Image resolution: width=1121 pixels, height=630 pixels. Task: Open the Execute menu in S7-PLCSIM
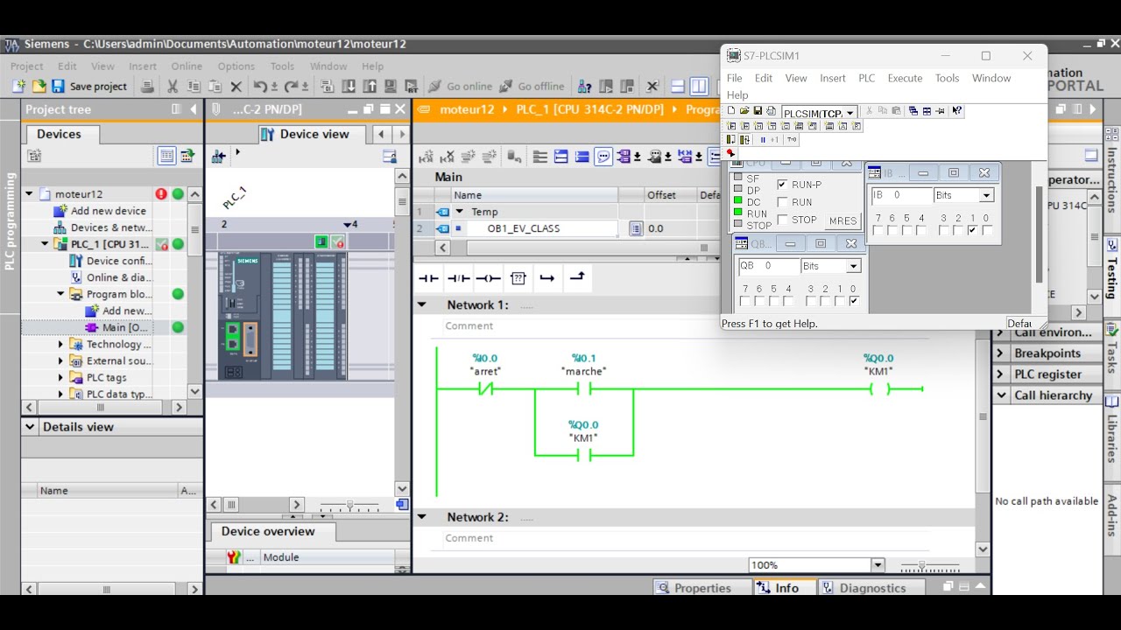click(905, 78)
